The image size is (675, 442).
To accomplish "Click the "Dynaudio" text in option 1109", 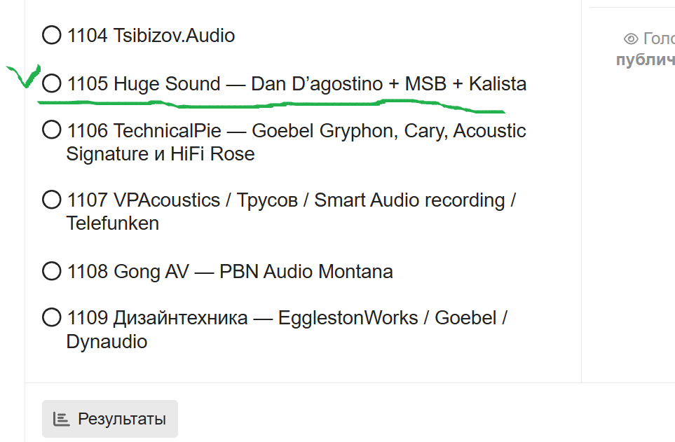I will (107, 341).
